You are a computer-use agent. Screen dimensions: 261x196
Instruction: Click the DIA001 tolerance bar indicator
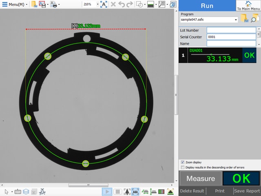pos(210,54)
